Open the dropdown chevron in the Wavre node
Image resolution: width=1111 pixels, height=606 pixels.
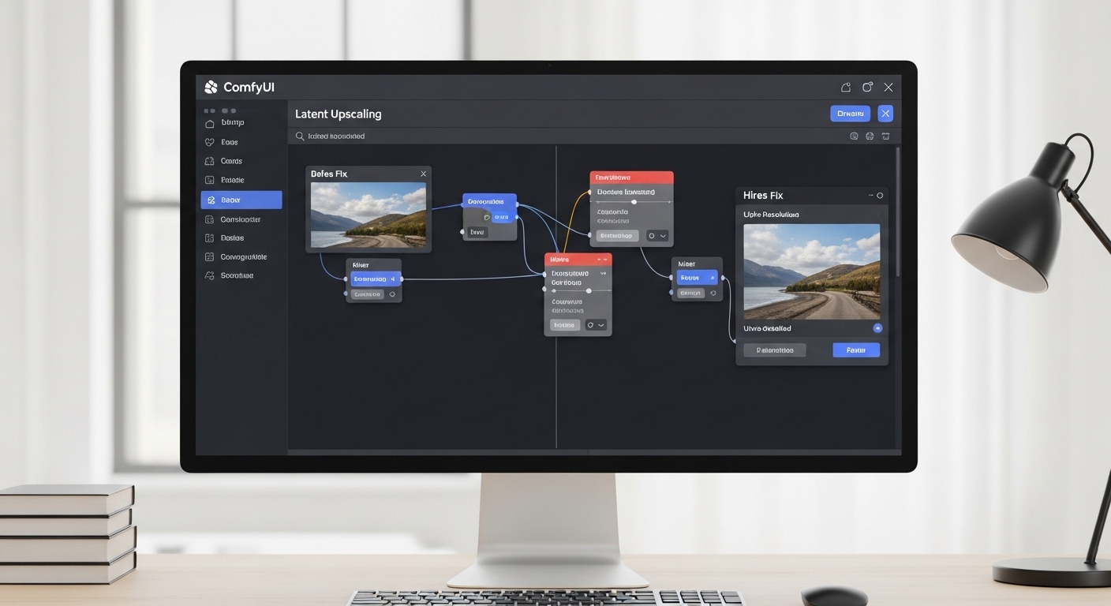click(x=601, y=324)
